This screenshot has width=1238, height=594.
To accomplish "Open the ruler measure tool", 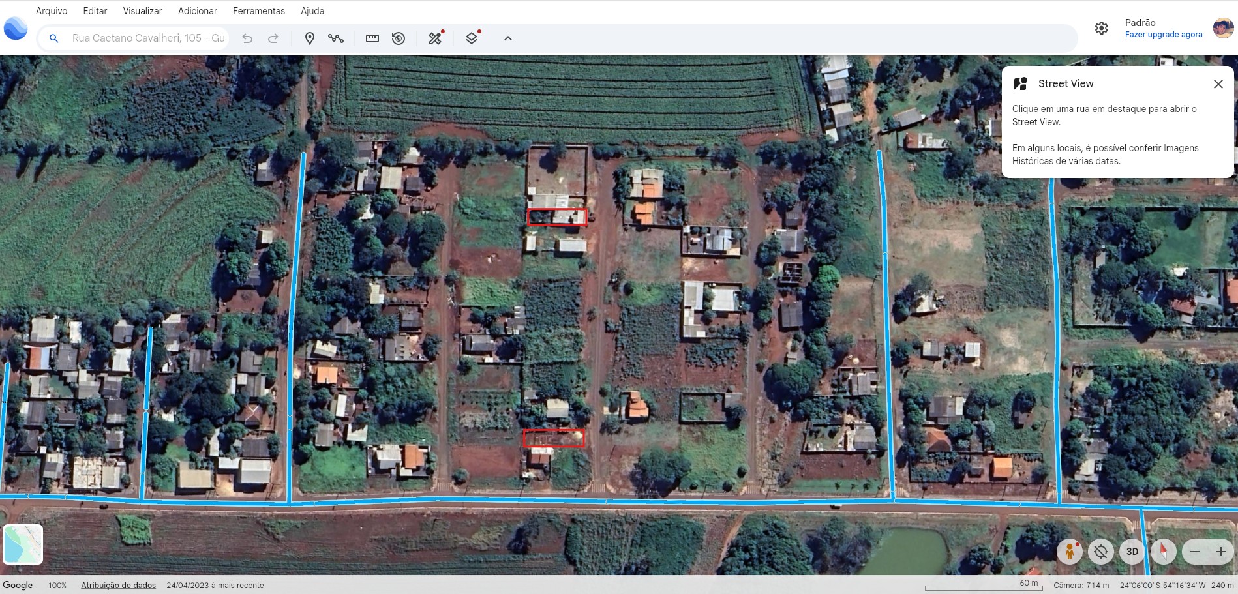I will (372, 38).
